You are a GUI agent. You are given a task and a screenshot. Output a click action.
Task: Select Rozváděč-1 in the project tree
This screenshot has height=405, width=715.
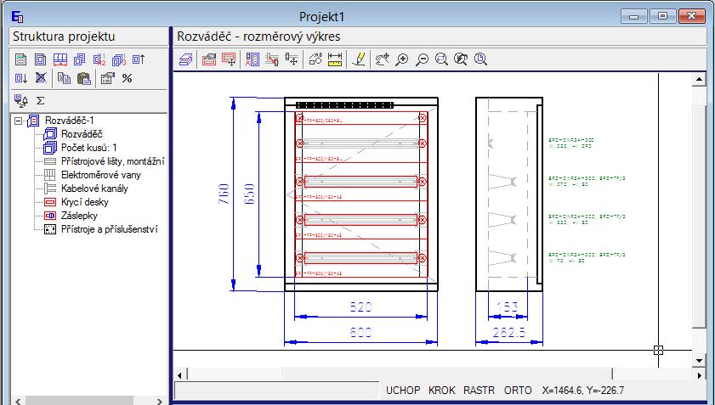pos(70,121)
